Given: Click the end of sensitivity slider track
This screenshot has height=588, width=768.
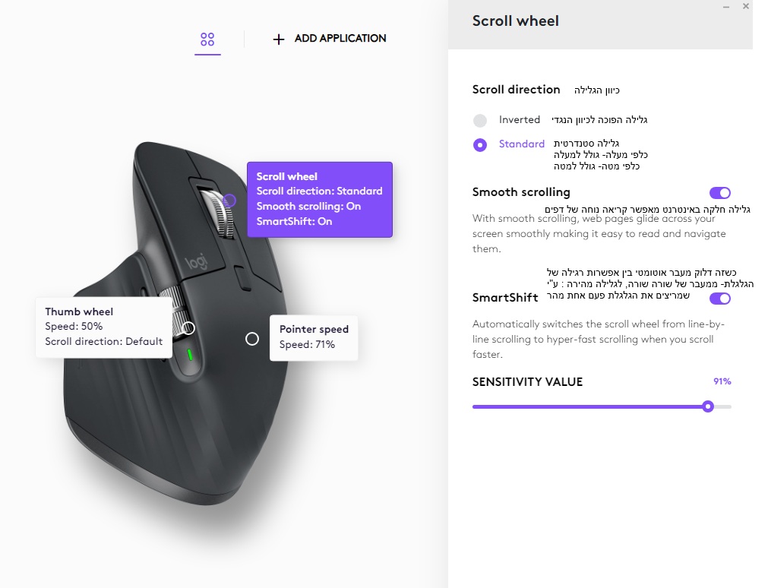Looking at the screenshot, I should (x=728, y=406).
